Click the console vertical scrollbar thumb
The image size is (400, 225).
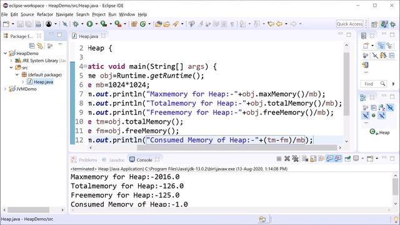[395, 187]
